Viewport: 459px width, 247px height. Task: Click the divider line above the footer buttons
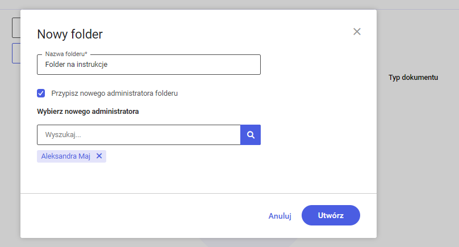(198, 193)
